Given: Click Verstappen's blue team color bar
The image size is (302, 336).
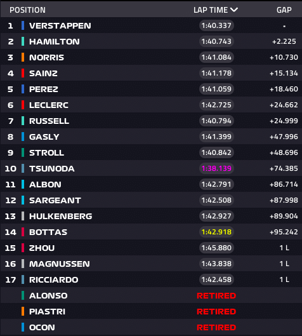Looking at the screenshot, I should tap(23, 25).
